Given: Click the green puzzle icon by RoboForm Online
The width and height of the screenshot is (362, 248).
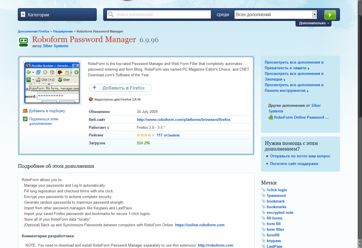Looking at the screenshot, I should 271,118.
